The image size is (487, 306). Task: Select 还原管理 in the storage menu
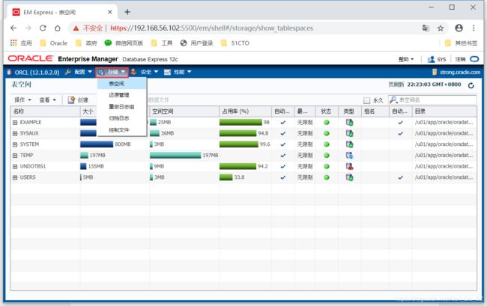pos(121,95)
